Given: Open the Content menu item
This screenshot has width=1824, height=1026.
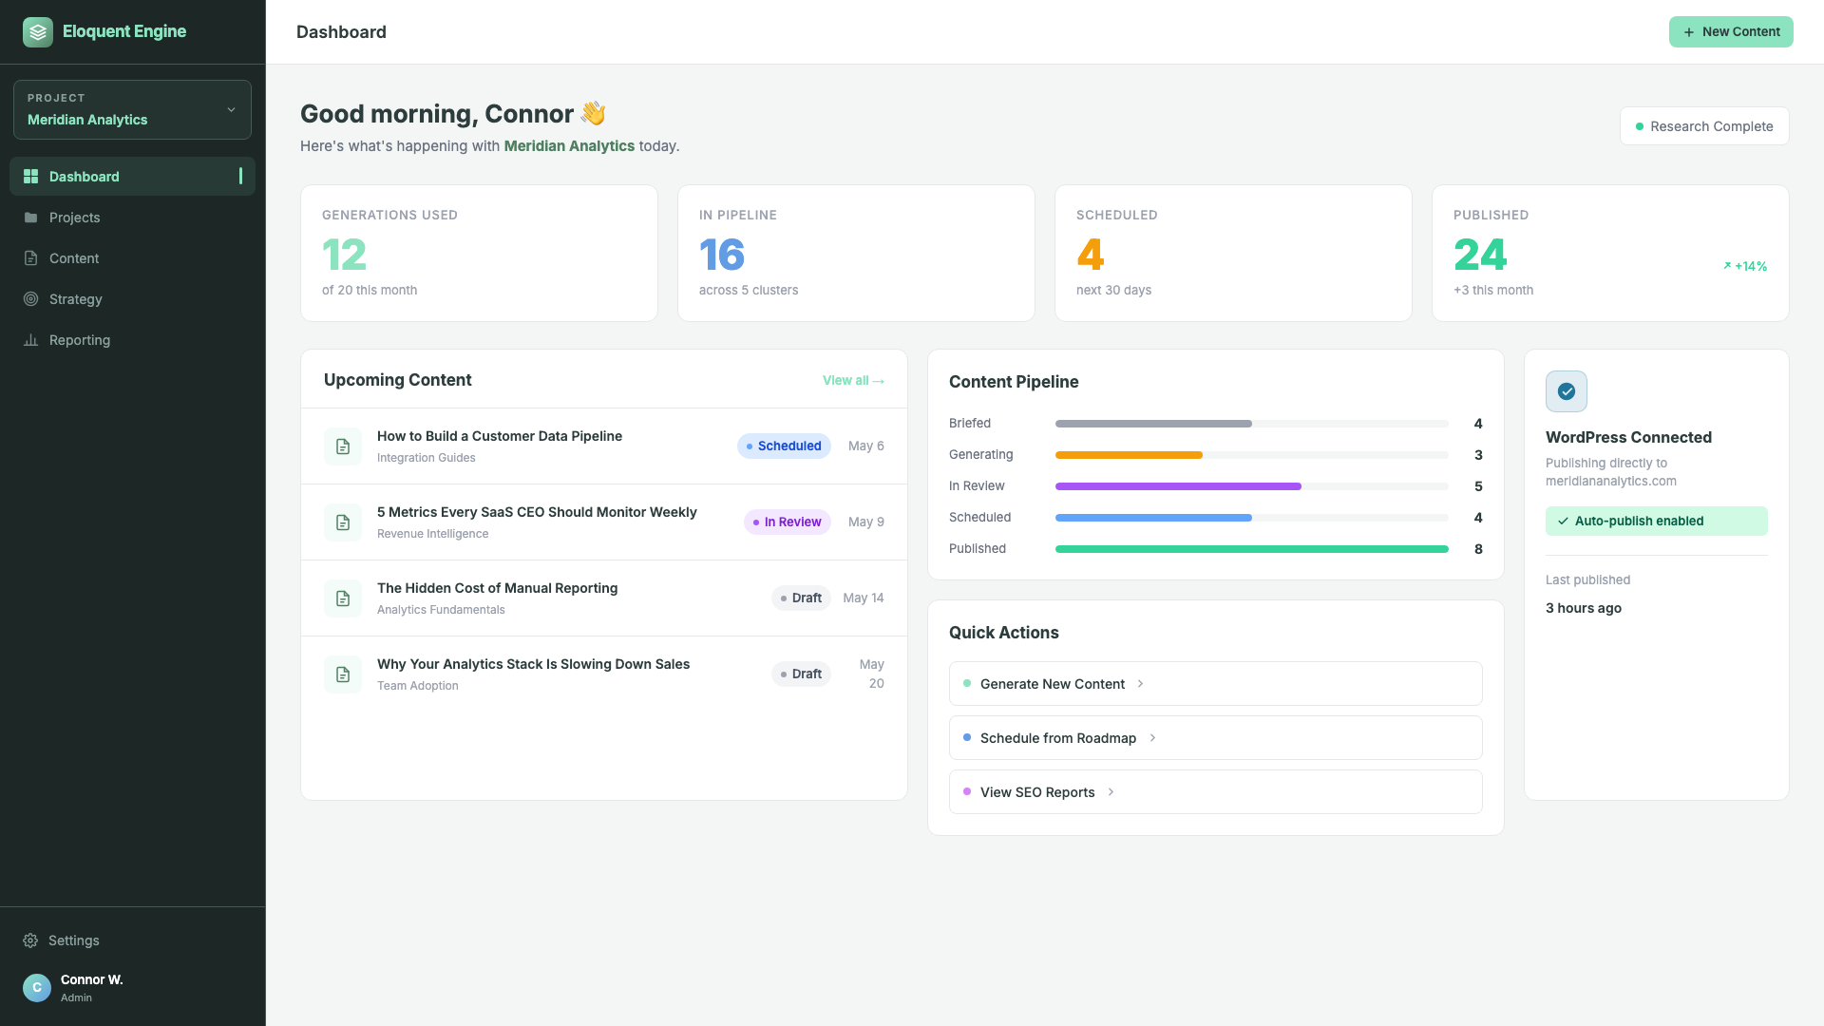Looking at the screenshot, I should 74,258.
